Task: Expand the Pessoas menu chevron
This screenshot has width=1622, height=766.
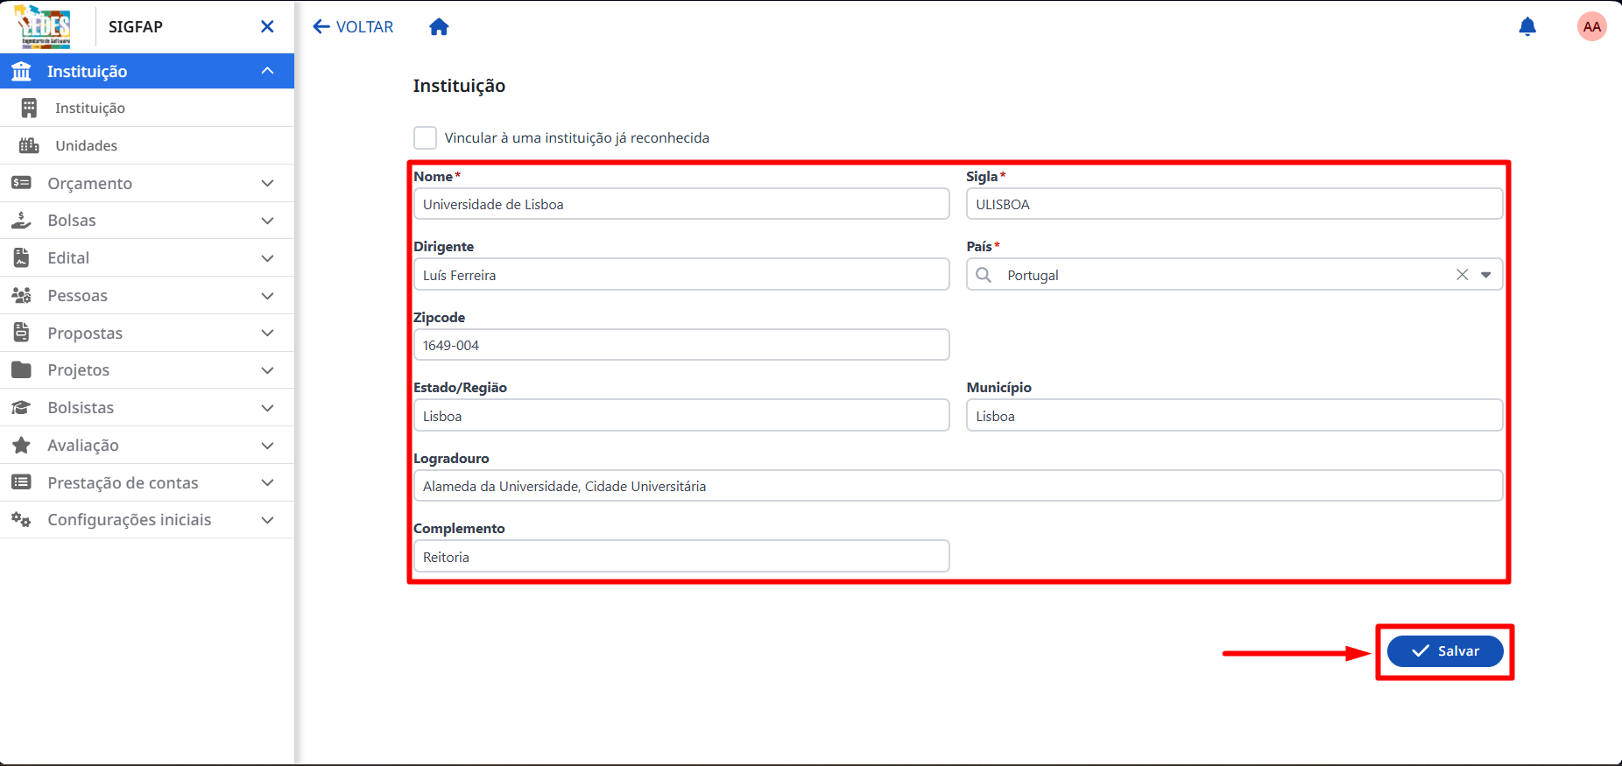Action: point(268,296)
